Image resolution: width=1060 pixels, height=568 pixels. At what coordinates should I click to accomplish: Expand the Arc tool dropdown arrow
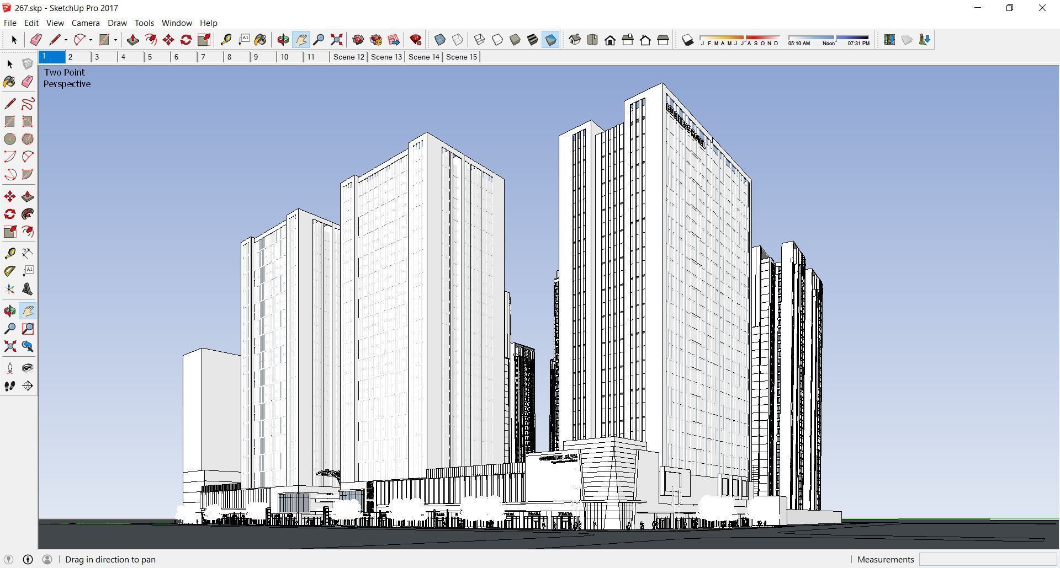[x=91, y=40]
